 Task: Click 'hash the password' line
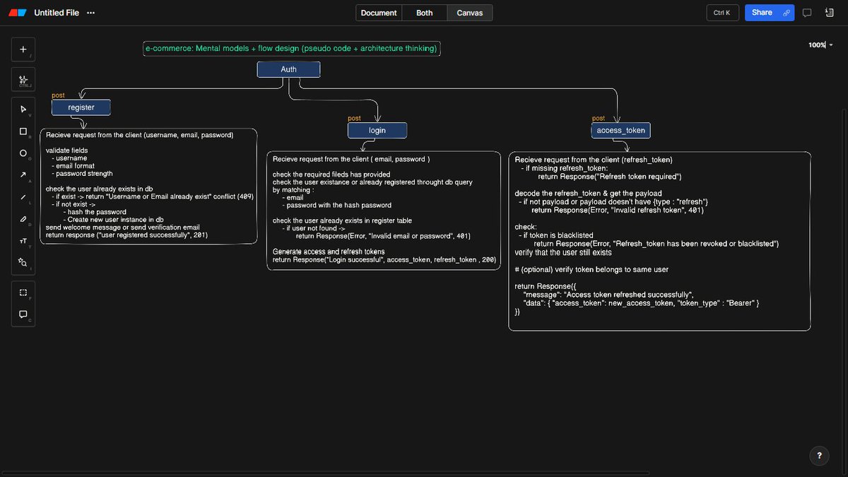94,212
